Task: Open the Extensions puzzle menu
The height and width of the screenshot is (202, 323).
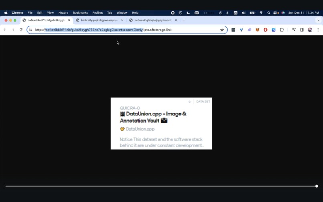Action: point(282,30)
